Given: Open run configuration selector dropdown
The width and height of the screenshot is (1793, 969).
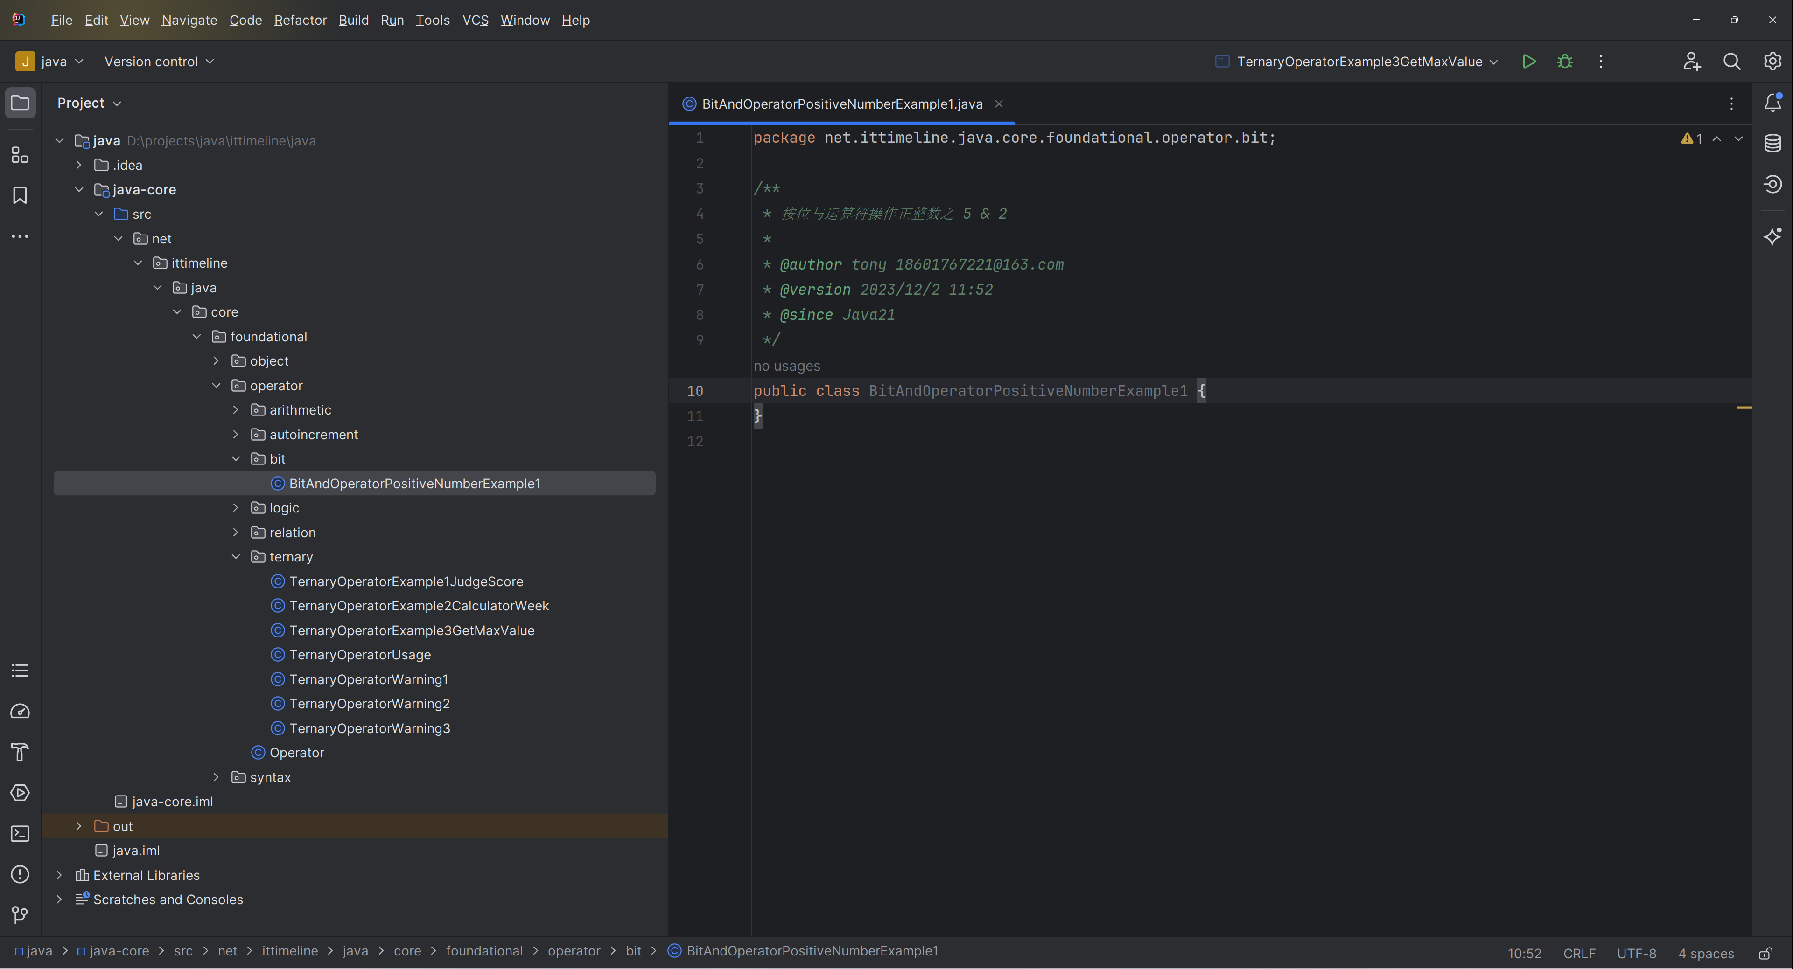Looking at the screenshot, I should [x=1357, y=61].
